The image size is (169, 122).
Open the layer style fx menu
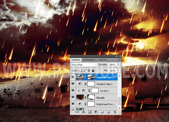[x=84, y=112]
